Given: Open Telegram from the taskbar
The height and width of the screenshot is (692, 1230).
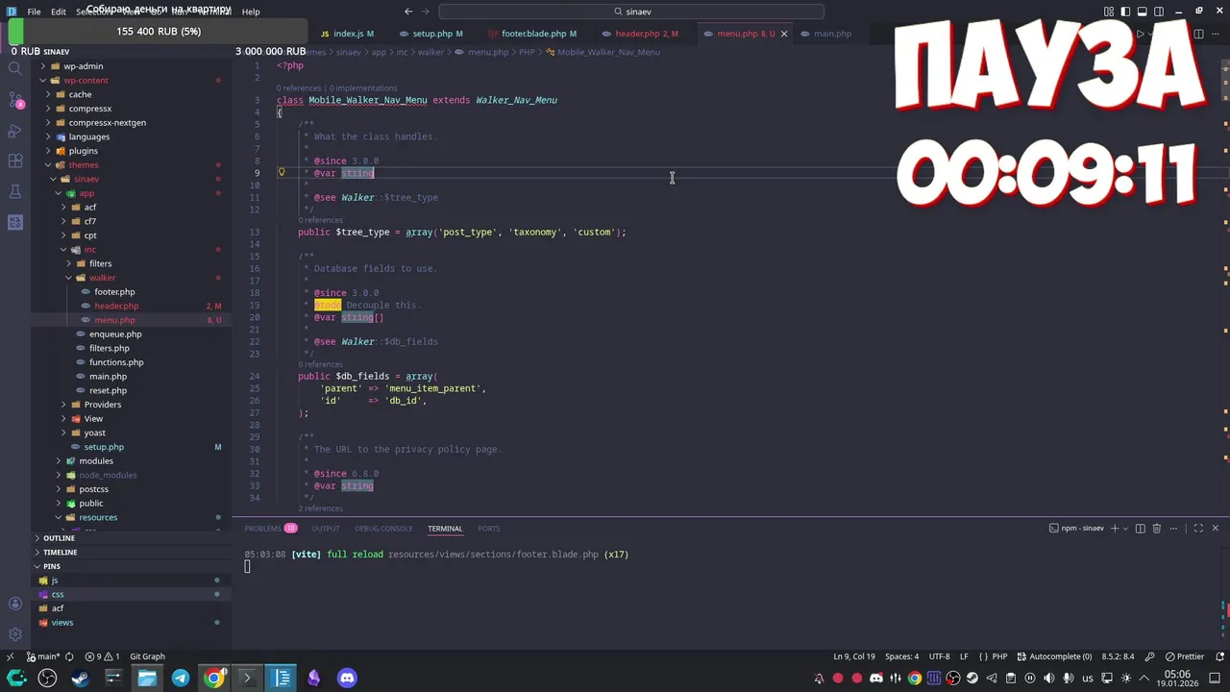Looking at the screenshot, I should pyautogui.click(x=181, y=678).
